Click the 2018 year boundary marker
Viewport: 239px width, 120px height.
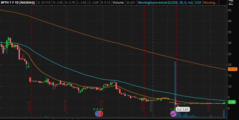coord(151,106)
